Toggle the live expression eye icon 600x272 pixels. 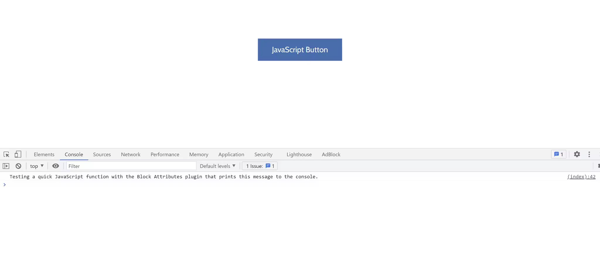coord(56,166)
